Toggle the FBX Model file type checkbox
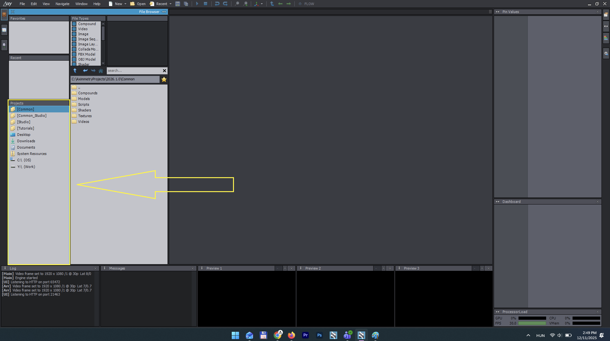This screenshot has width=610, height=341. [74, 54]
